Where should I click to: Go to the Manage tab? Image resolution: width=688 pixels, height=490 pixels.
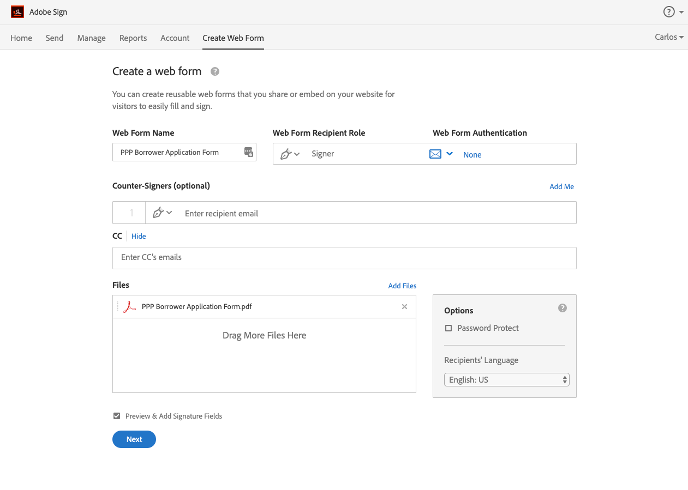pyautogui.click(x=91, y=38)
